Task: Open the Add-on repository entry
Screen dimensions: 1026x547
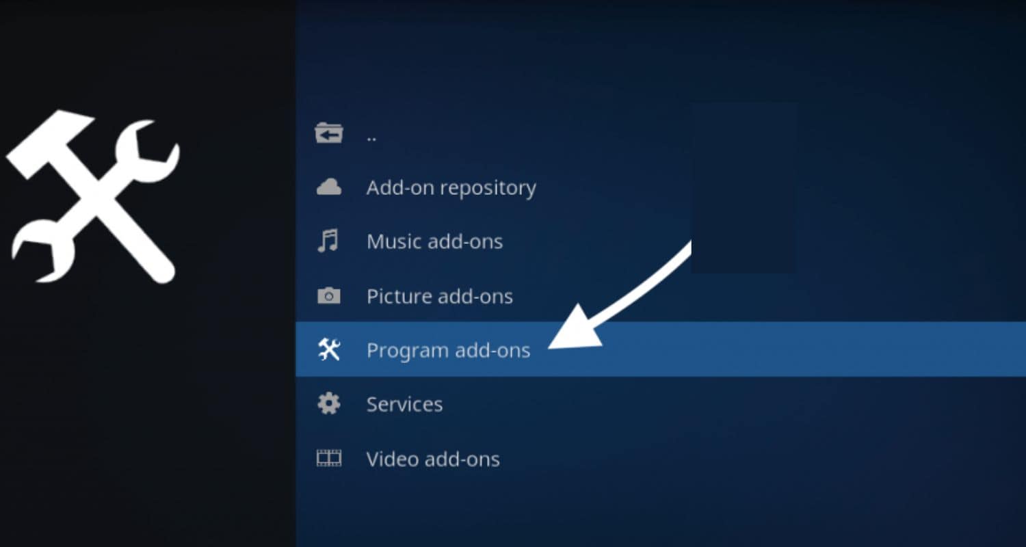Action: [x=451, y=187]
